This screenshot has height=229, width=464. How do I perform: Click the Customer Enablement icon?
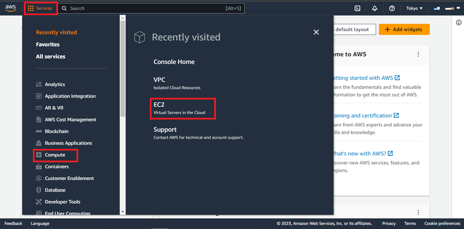click(39, 178)
